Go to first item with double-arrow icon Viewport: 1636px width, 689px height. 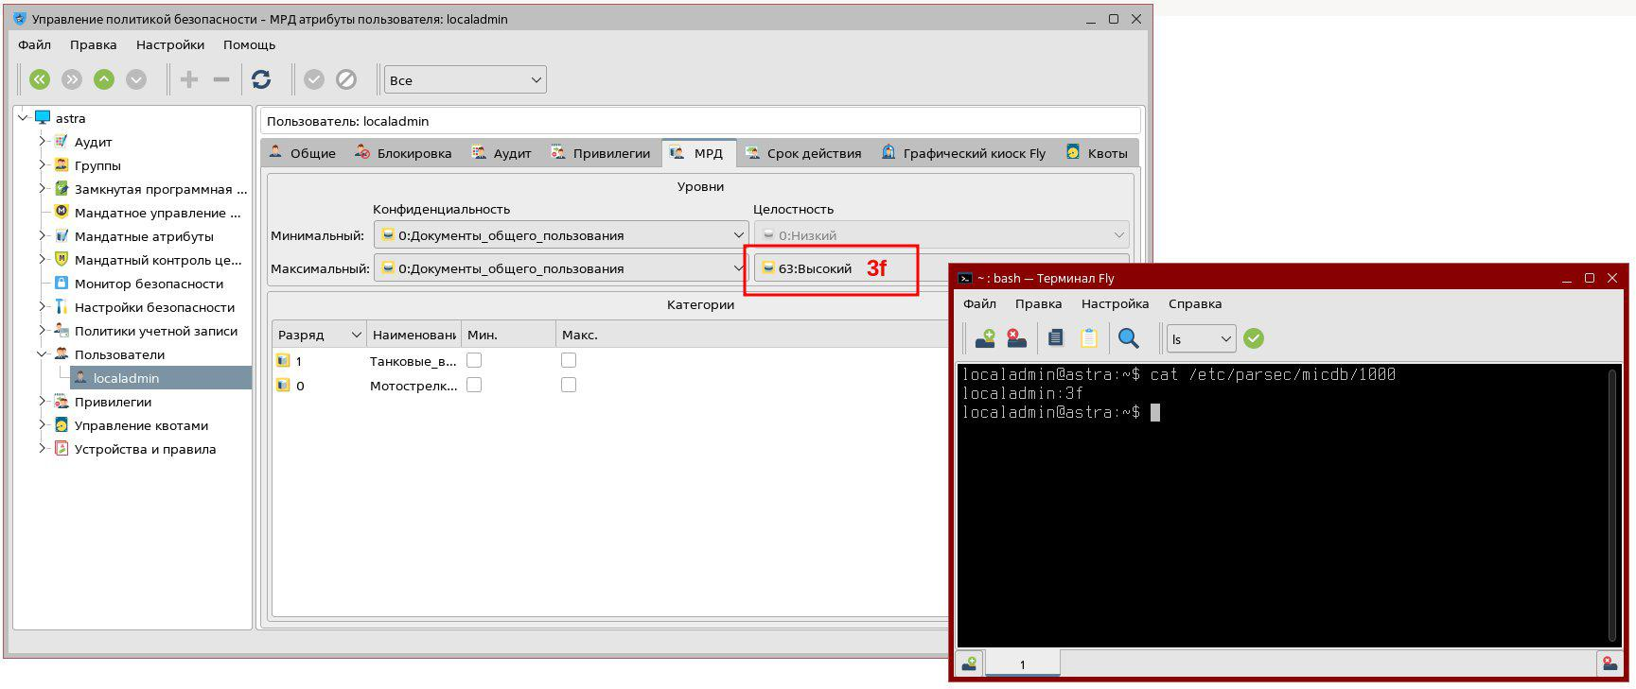40,80
